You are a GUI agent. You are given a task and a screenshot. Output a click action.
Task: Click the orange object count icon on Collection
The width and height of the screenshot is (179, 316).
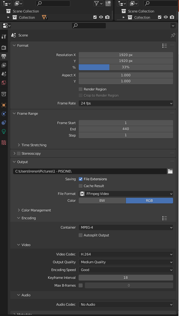pyautogui.click(x=44, y=17)
